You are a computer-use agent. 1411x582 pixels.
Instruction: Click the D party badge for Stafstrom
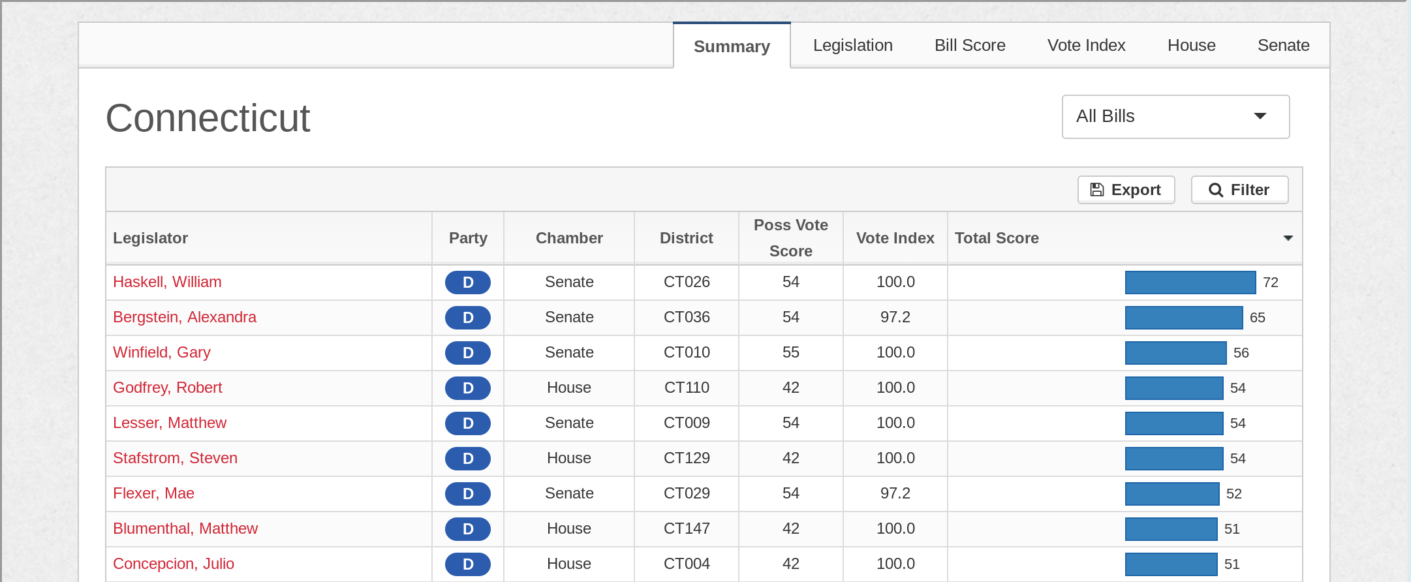(467, 459)
